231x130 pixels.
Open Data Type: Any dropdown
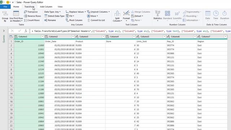point(52,12)
